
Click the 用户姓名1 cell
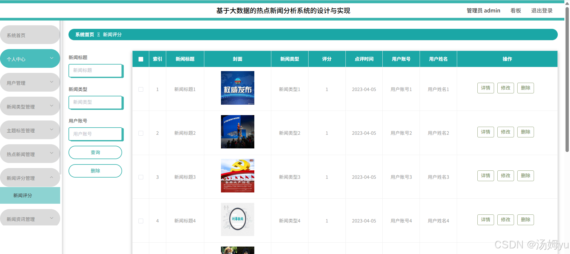click(x=438, y=89)
